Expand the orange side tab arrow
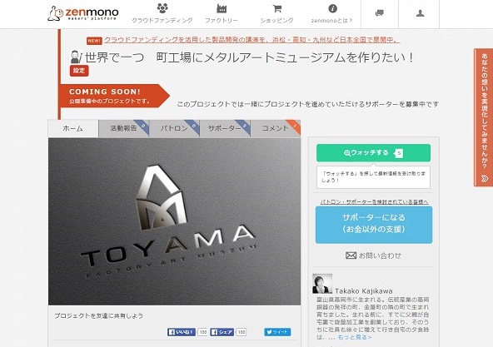493x347 pixels. click(485, 179)
